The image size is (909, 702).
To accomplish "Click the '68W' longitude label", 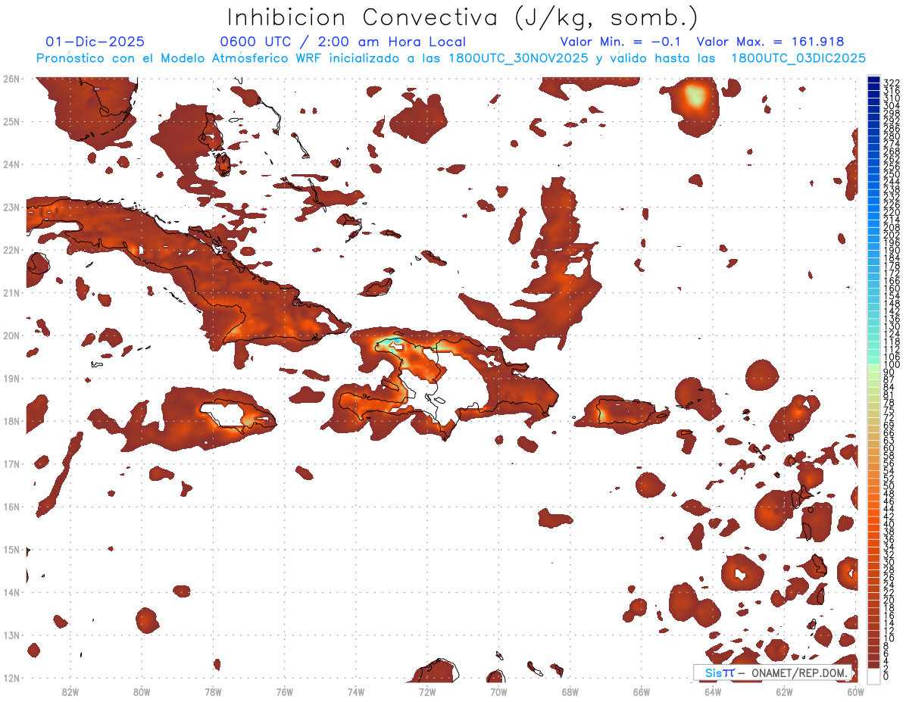I will pos(570,691).
